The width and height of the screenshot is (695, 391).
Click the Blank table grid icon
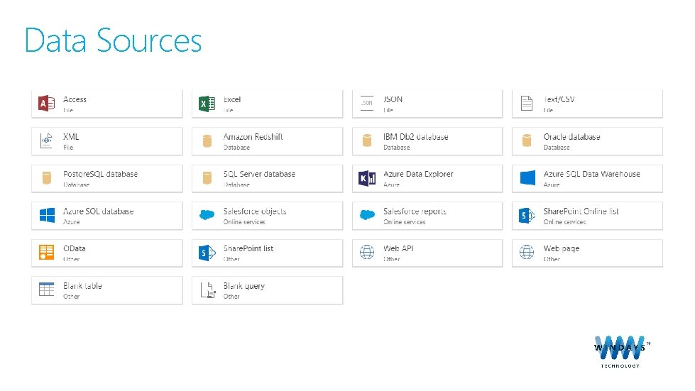pyautogui.click(x=47, y=290)
